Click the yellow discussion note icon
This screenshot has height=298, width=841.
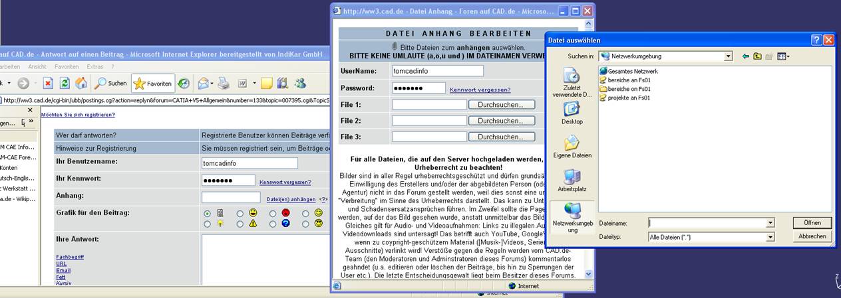point(267,83)
